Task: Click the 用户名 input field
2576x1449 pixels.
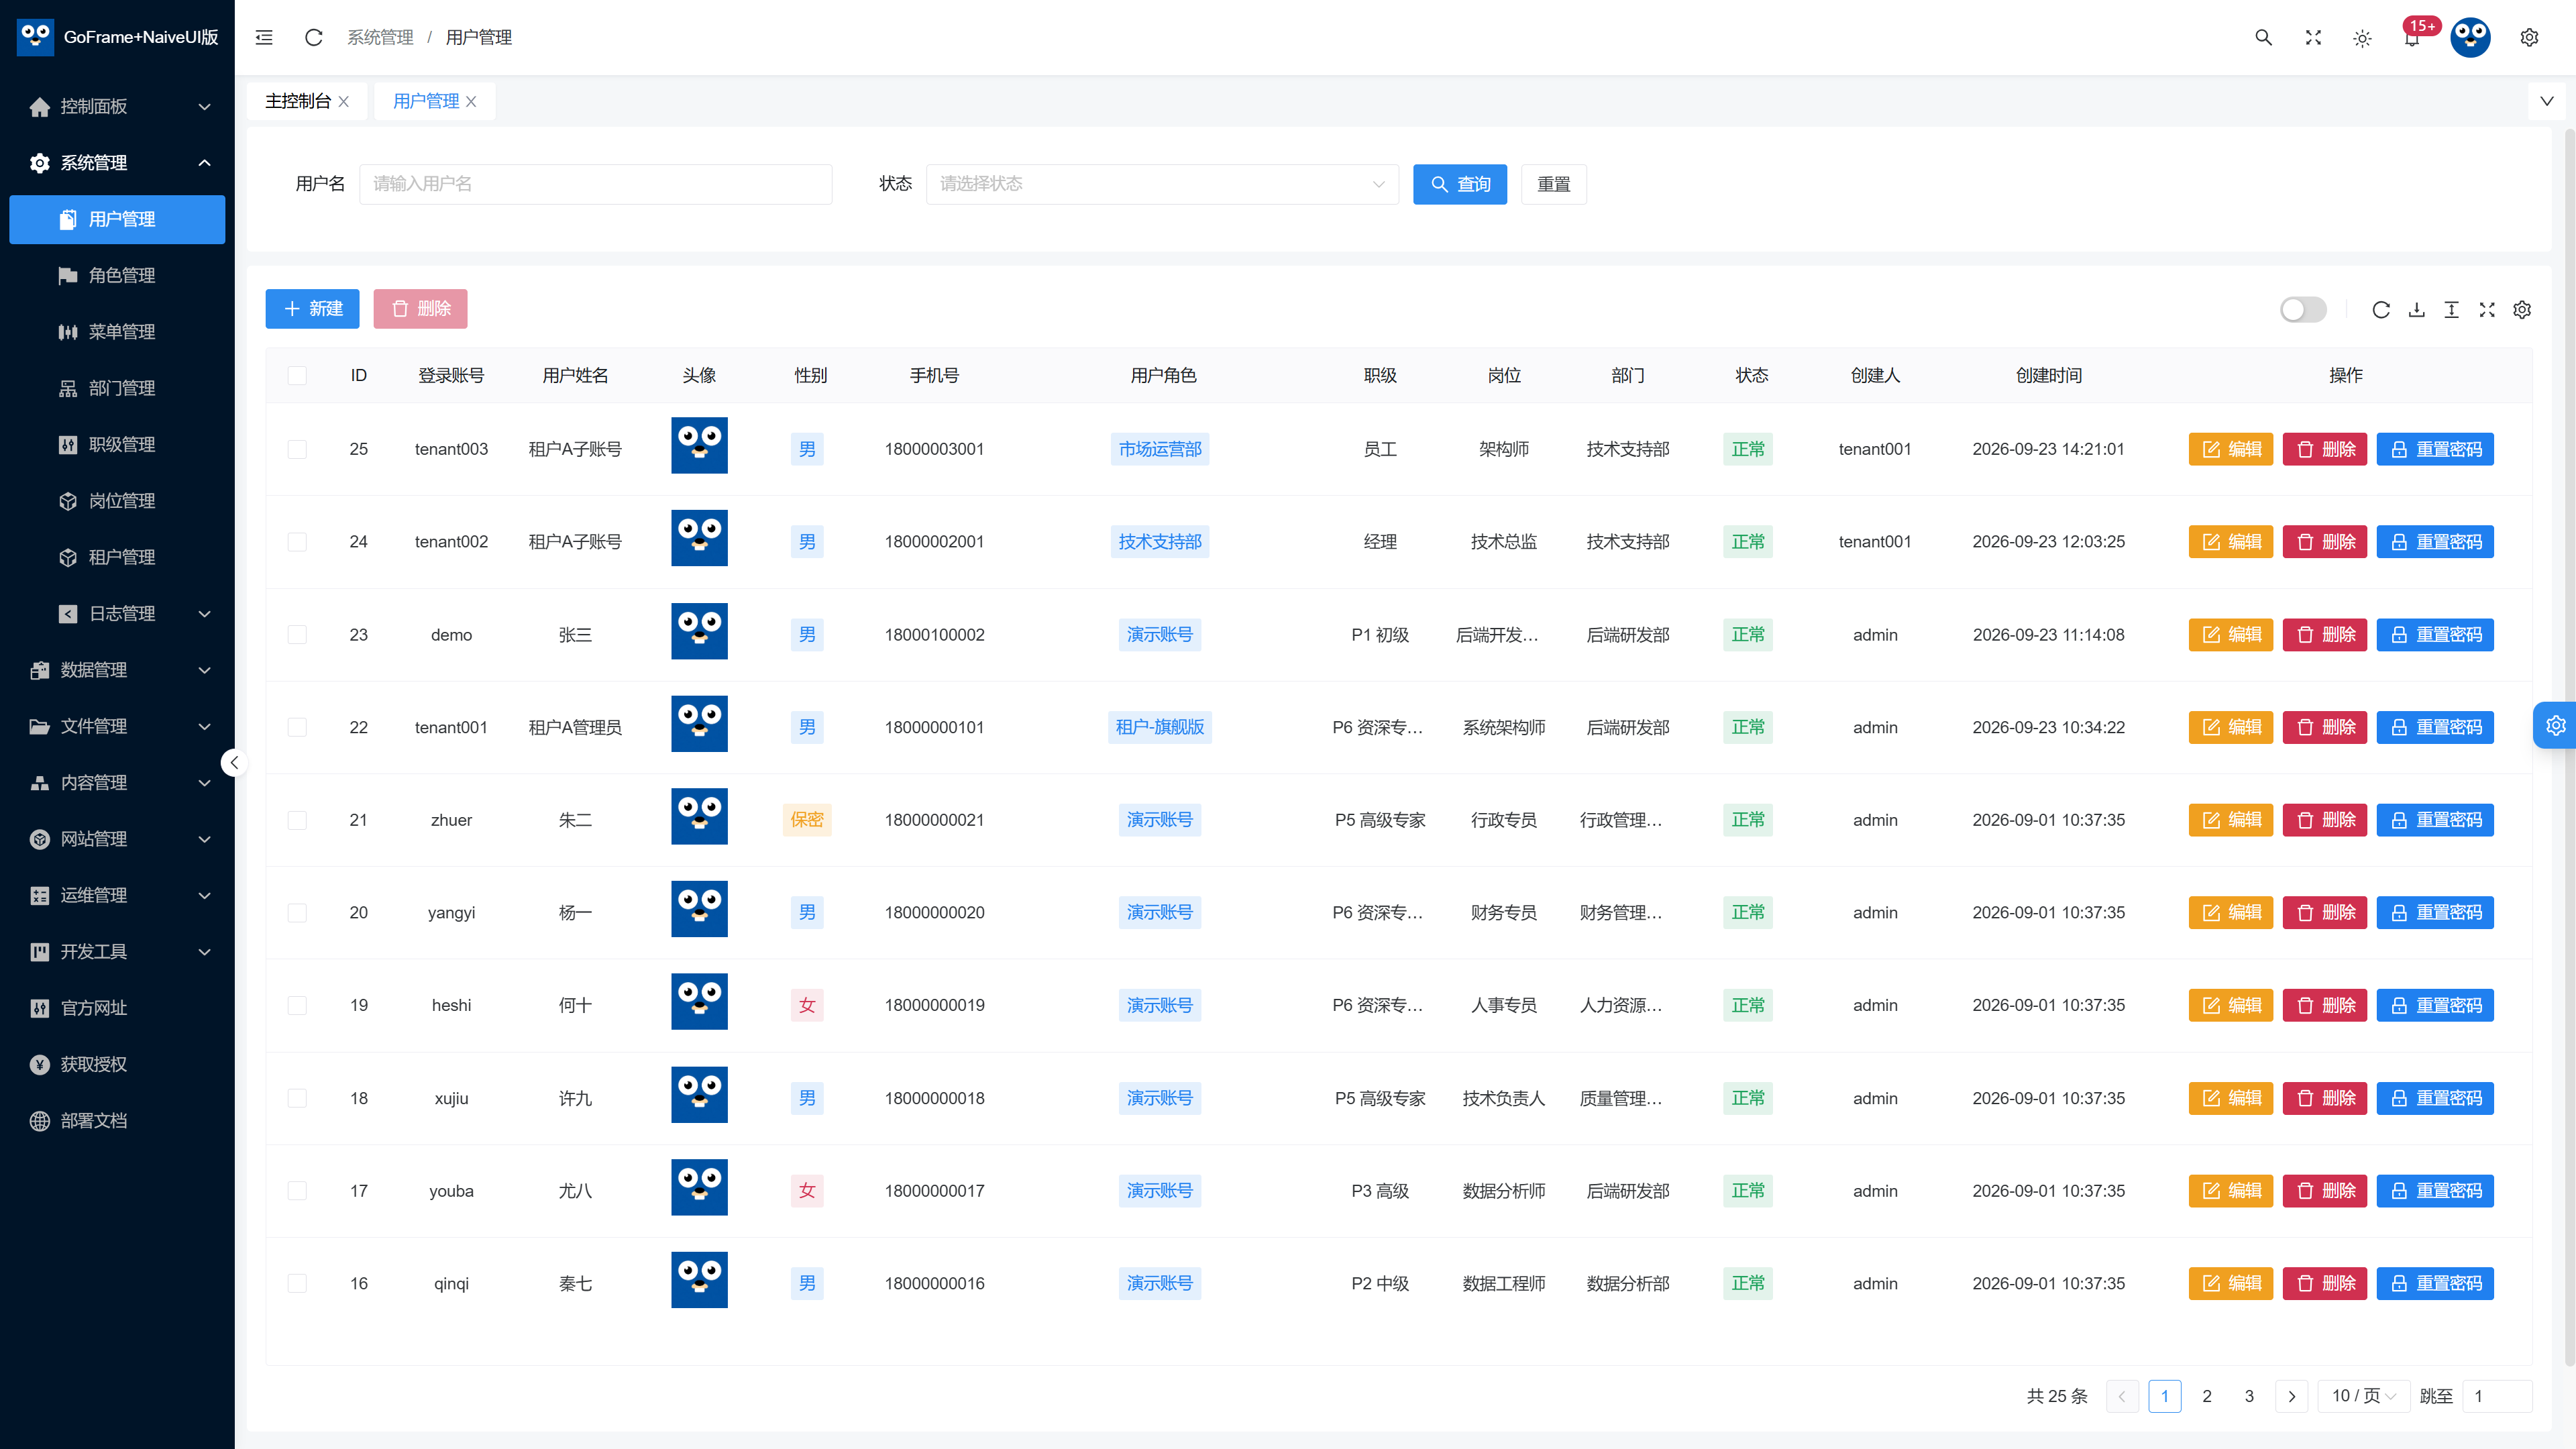Action: [x=595, y=184]
